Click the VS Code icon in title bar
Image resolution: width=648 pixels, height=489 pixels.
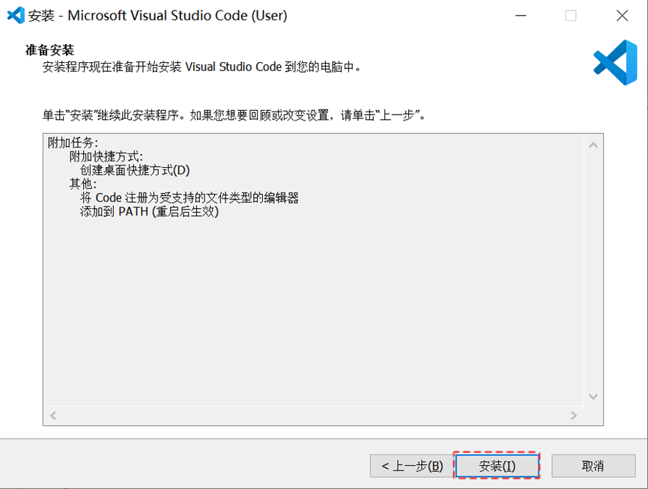(x=16, y=16)
